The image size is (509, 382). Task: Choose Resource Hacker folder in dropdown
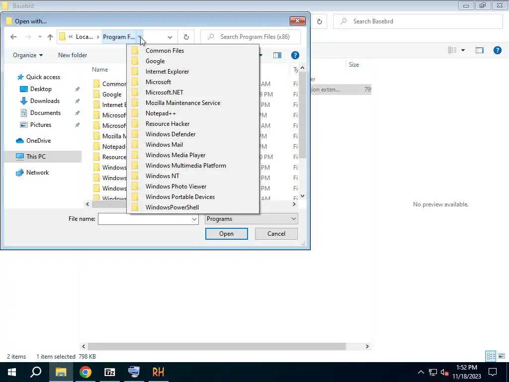click(193, 124)
